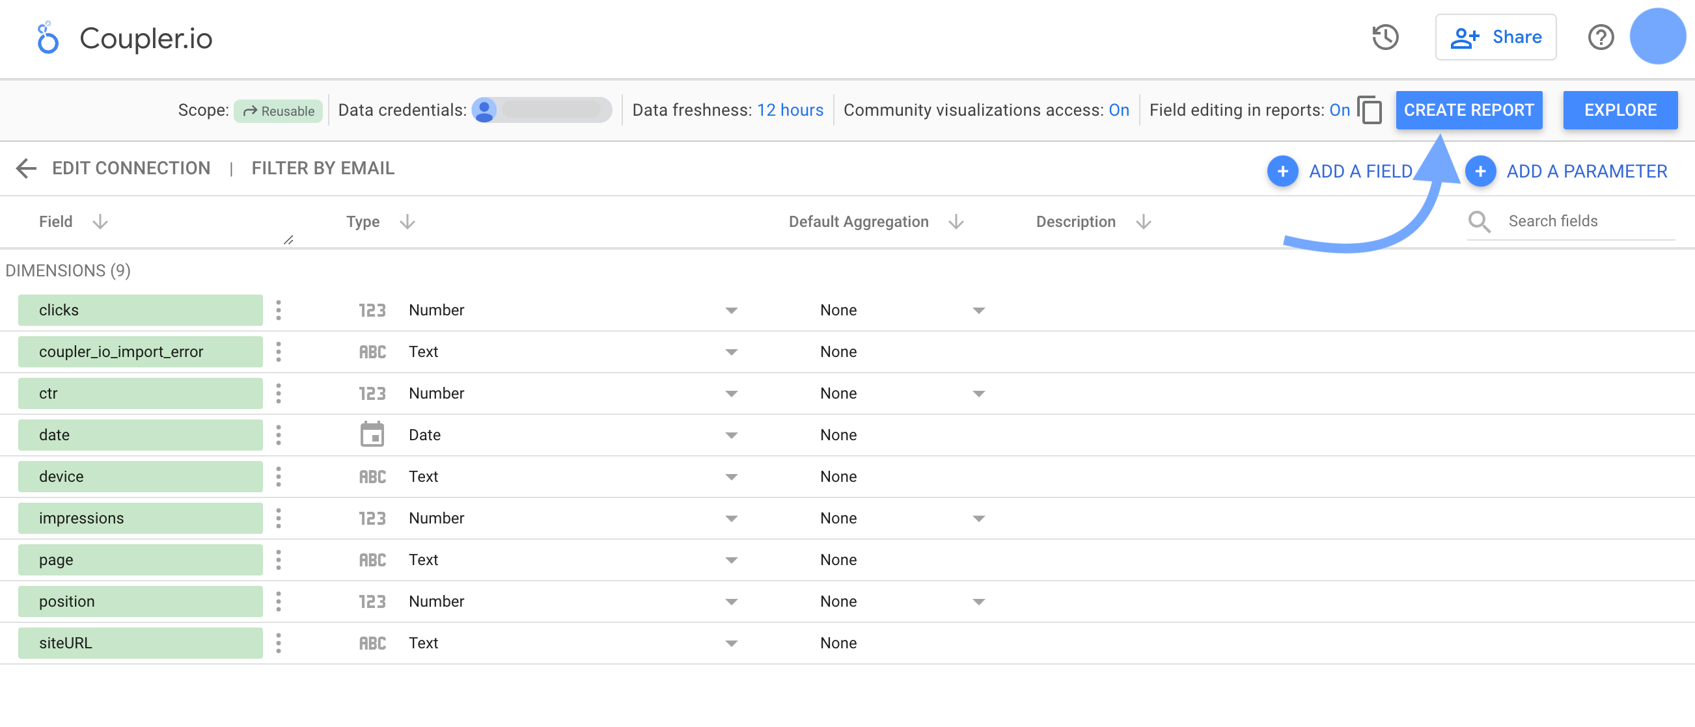
Task: Select the coupler_io_import_error field name
Action: (140, 352)
